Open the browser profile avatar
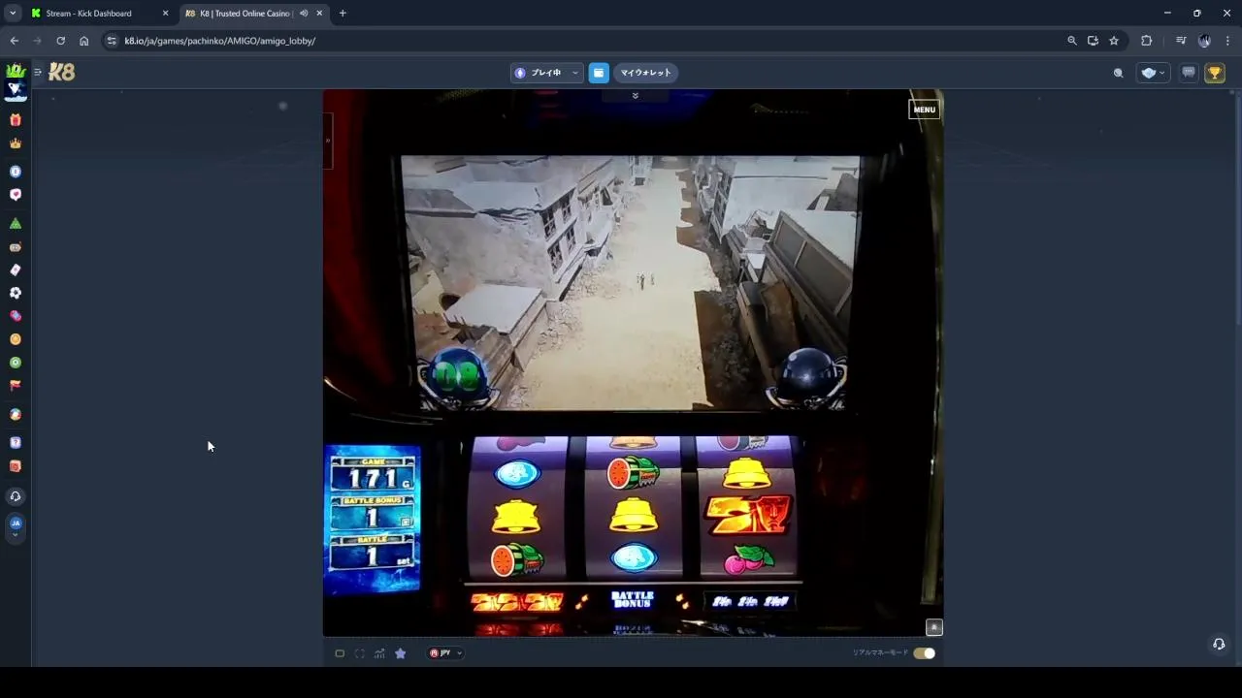This screenshot has height=698, width=1242. [1204, 41]
